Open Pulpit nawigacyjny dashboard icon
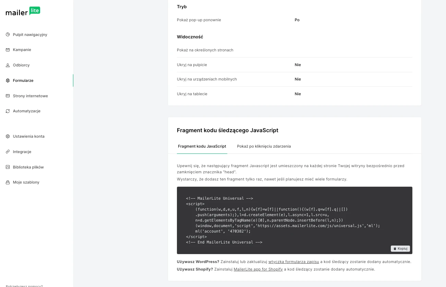This screenshot has height=287, width=446. tap(8, 35)
